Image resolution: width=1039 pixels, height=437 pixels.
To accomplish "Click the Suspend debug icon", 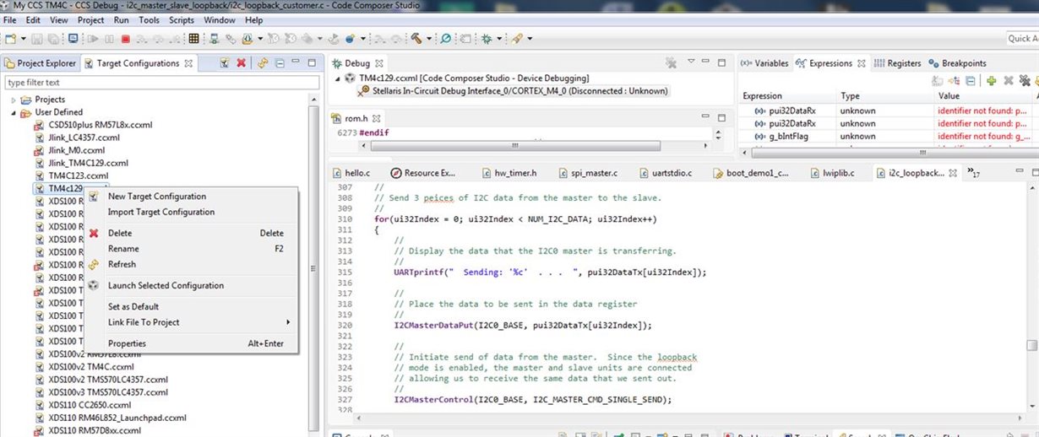I will click(x=109, y=38).
